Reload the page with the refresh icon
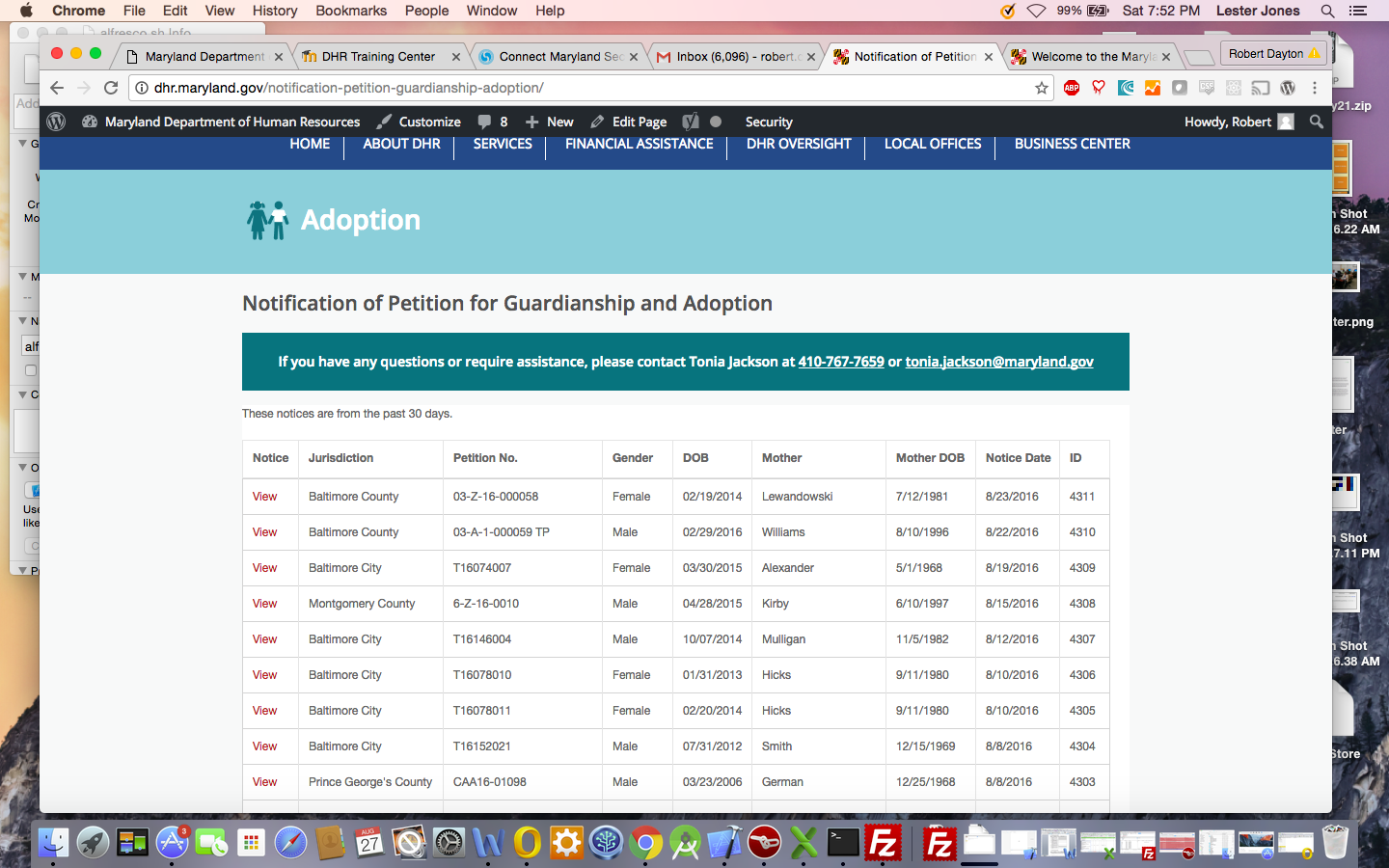 [x=111, y=88]
